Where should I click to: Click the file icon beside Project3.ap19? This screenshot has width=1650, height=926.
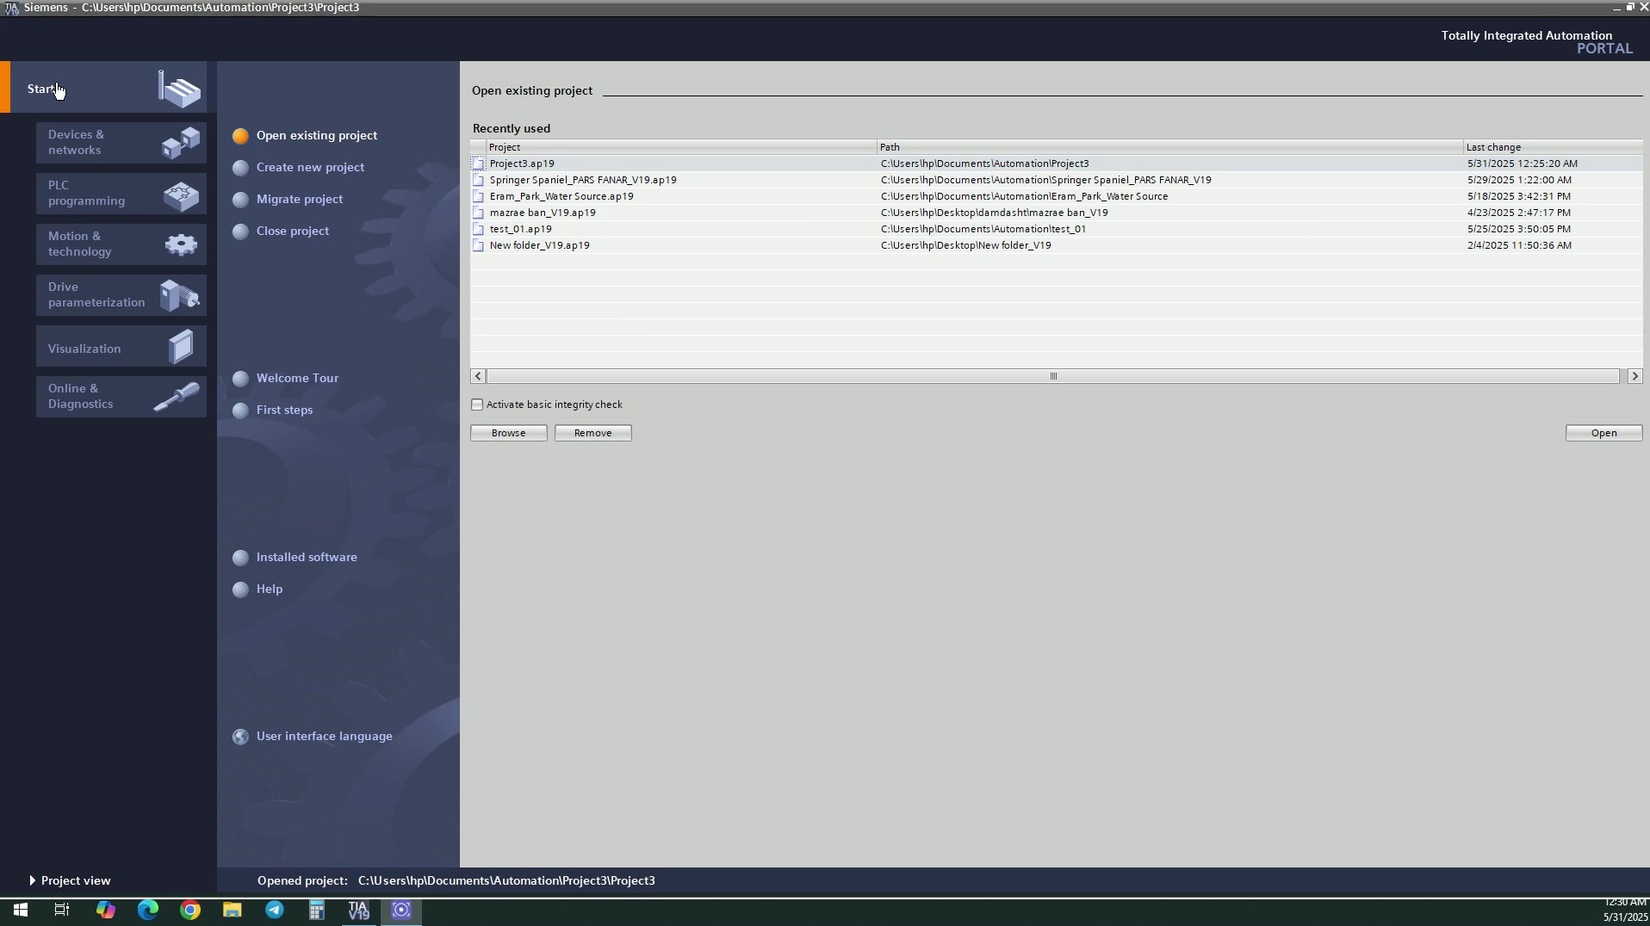(x=478, y=164)
